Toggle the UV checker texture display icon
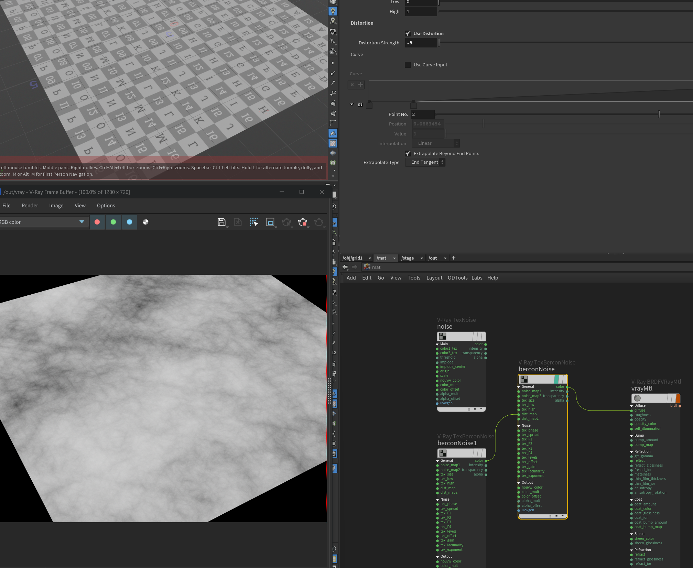This screenshot has height=568, width=693. [333, 143]
